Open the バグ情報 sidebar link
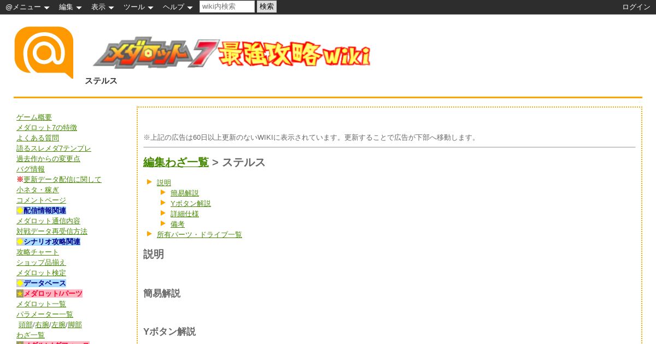656x344 pixels. tap(31, 169)
